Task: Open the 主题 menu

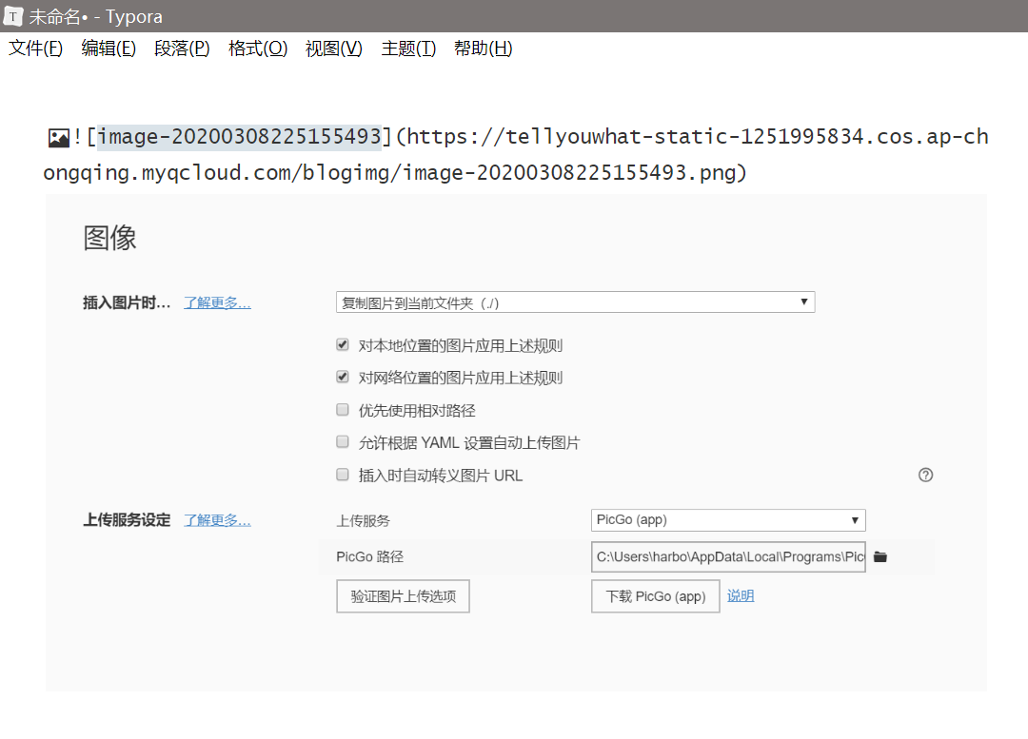Action: (x=407, y=49)
